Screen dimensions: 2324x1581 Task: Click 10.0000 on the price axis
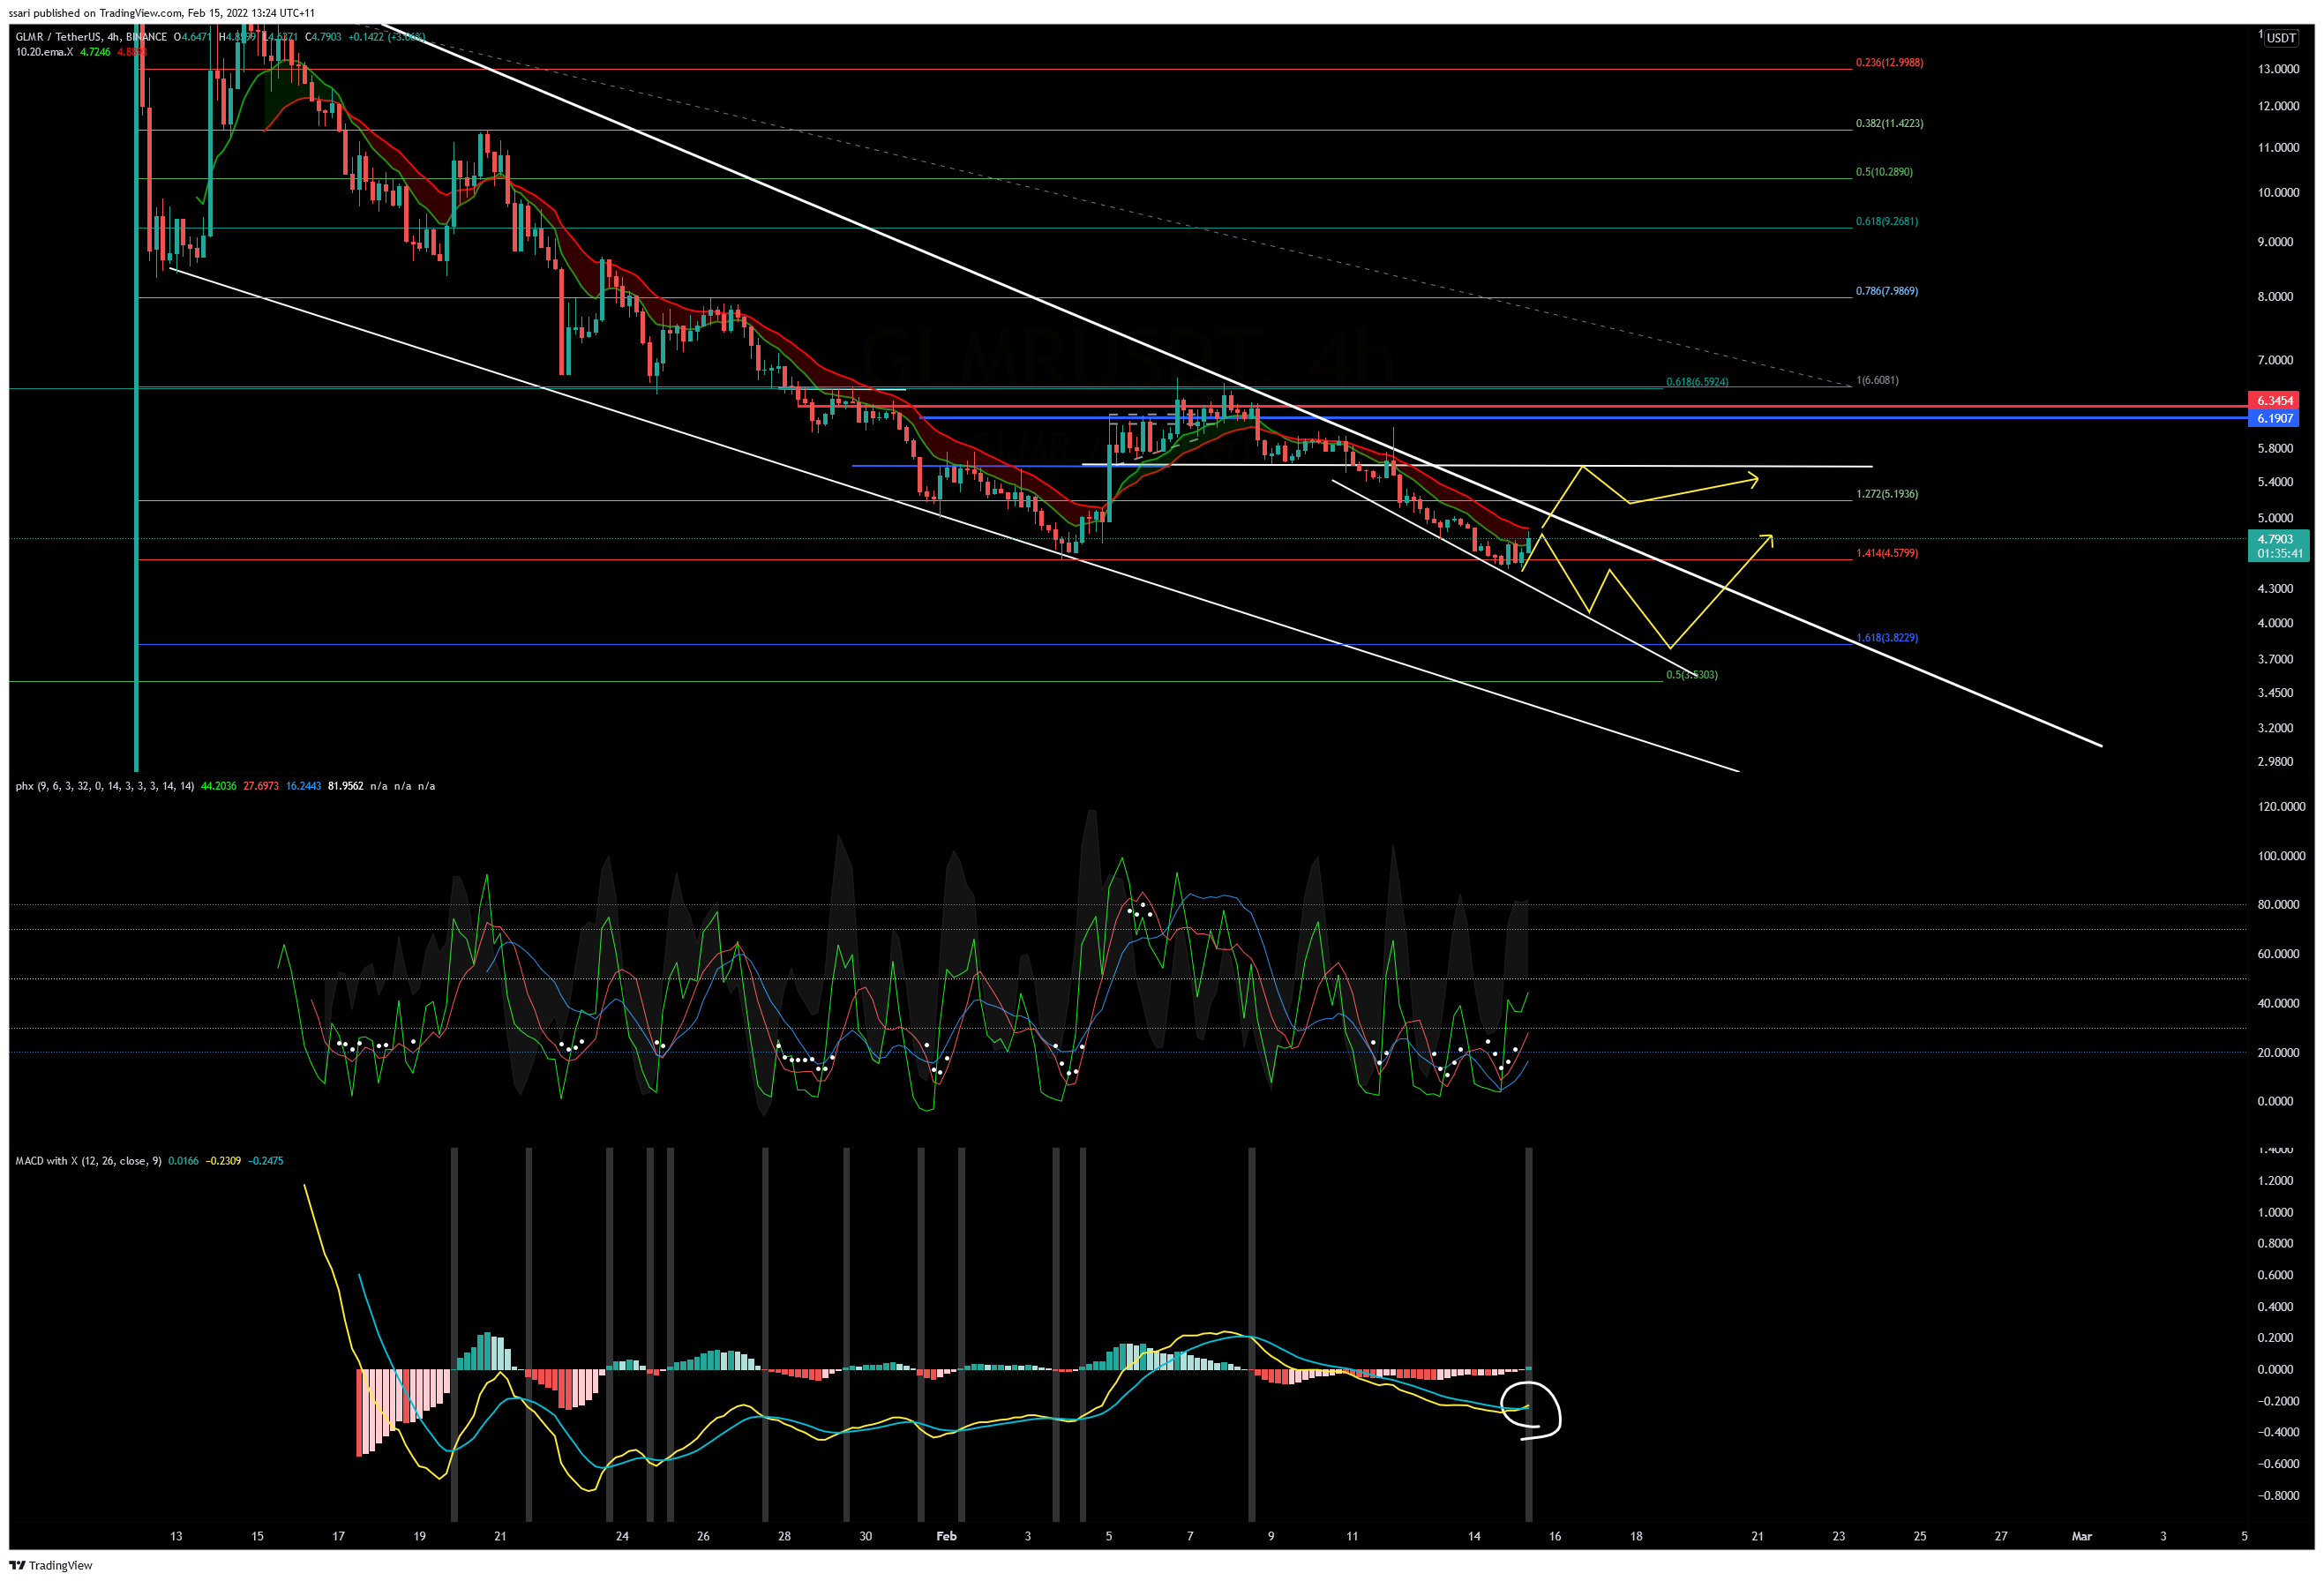(2277, 193)
